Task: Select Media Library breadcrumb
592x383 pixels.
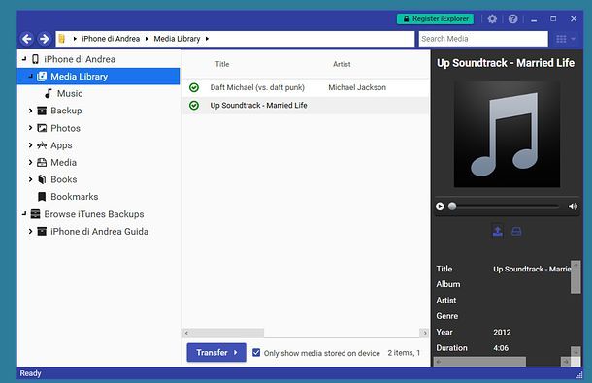Action: (177, 39)
